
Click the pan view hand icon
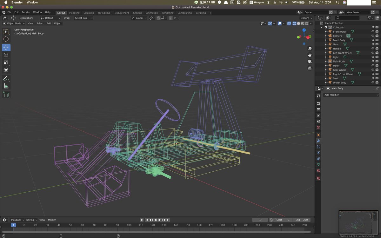click(x=310, y=55)
